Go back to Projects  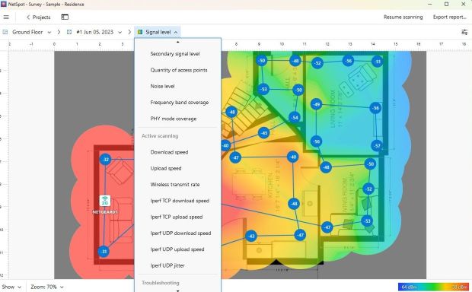pyautogui.click(x=38, y=17)
